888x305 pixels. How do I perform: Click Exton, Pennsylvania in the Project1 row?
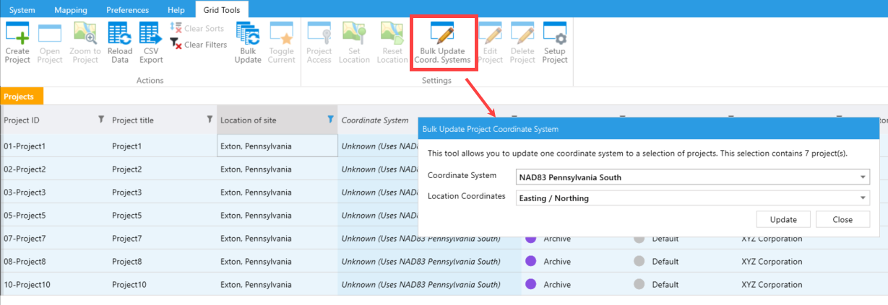pyautogui.click(x=256, y=146)
